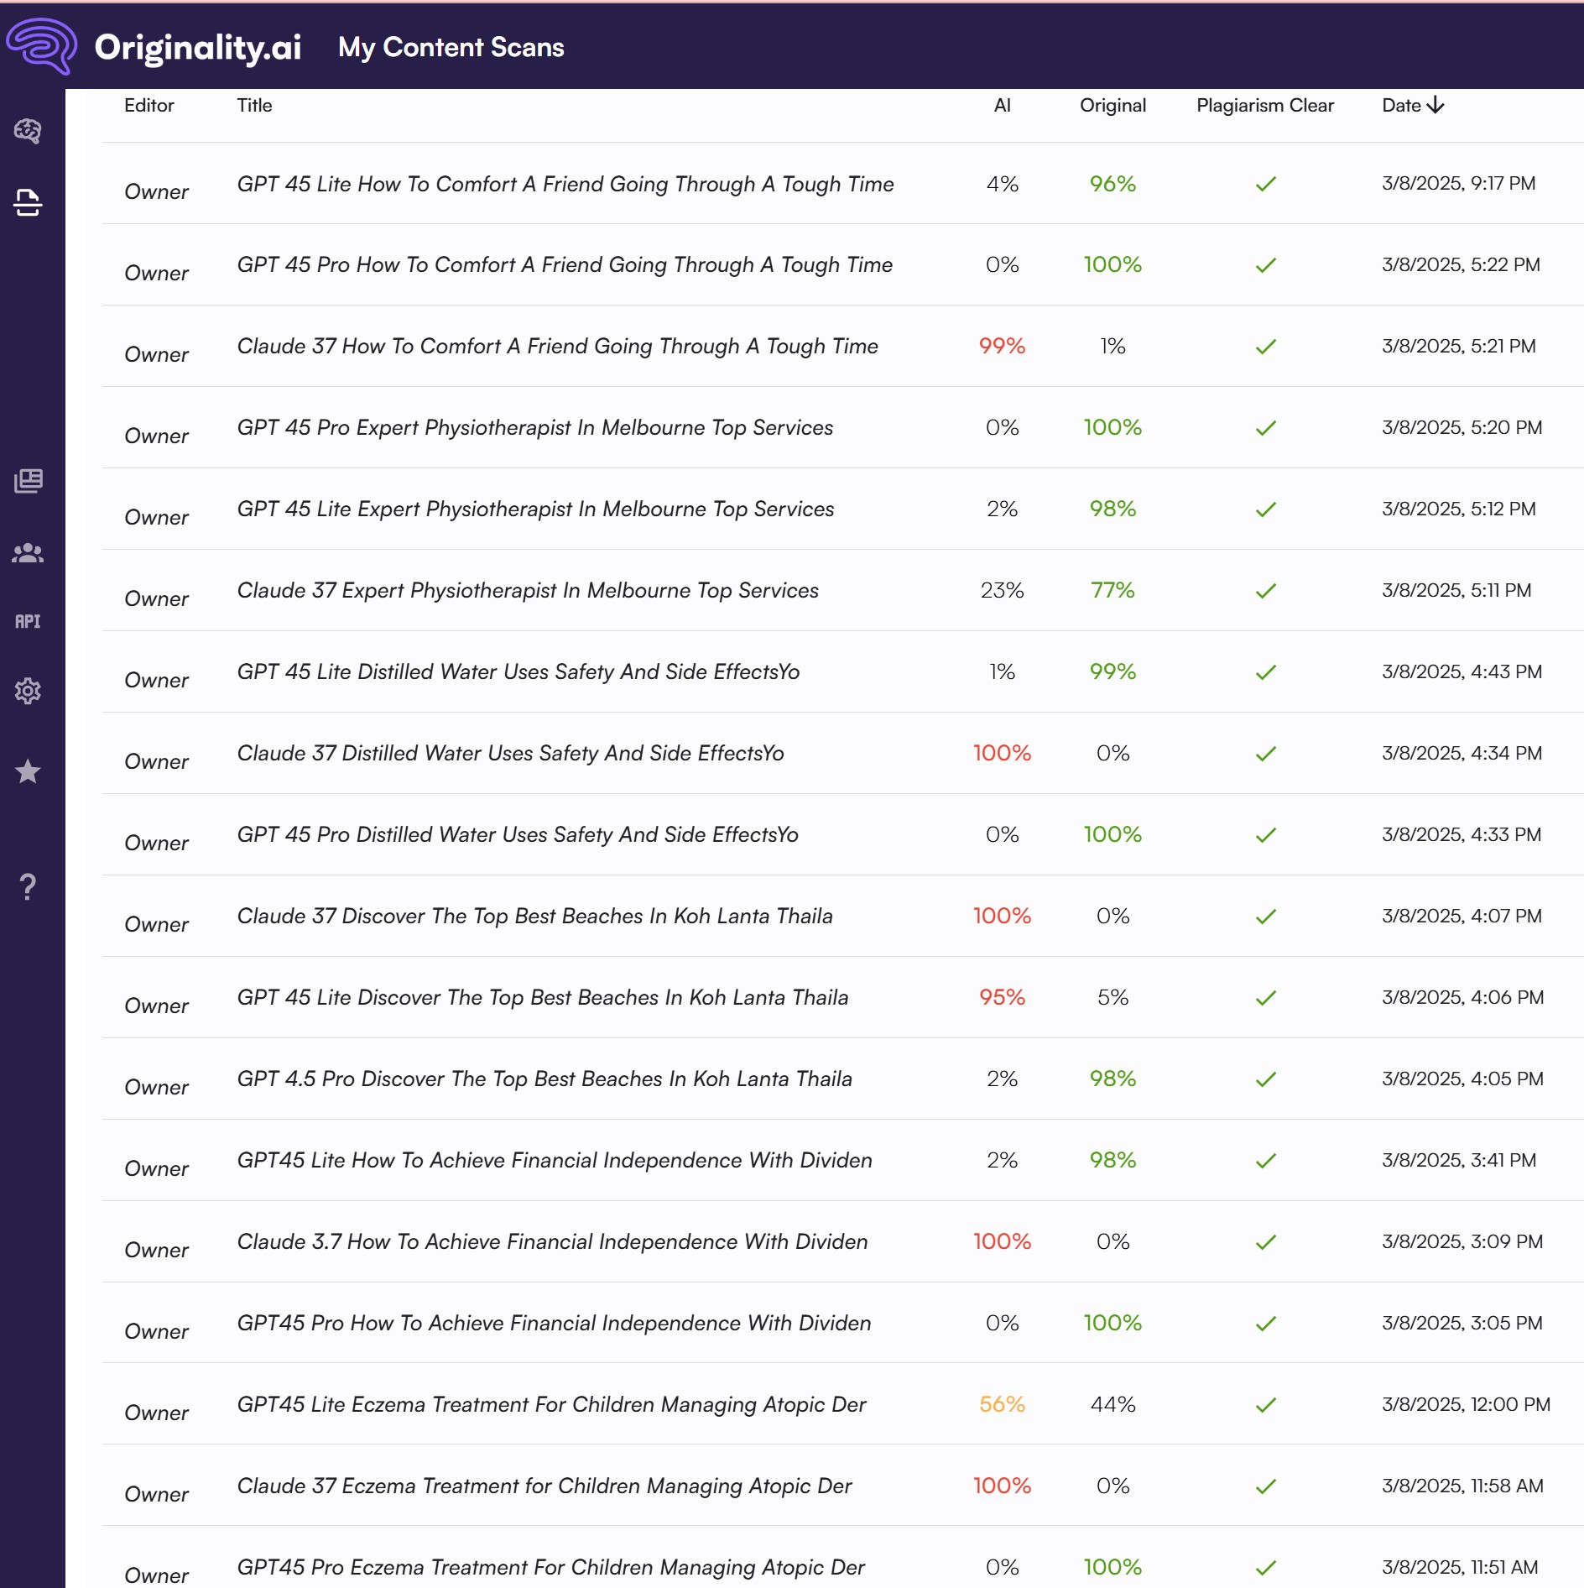
Task: Open GPT 45 Pro Distilled Water scan
Action: pyautogui.click(x=518, y=834)
